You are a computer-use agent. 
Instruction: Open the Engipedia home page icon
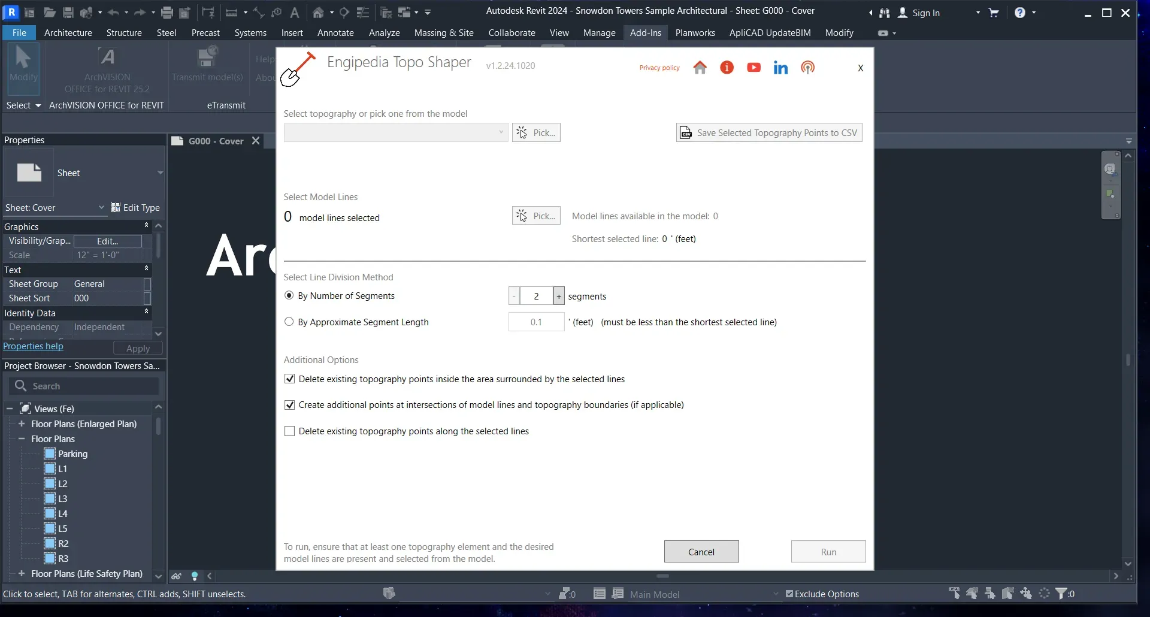[x=700, y=68]
